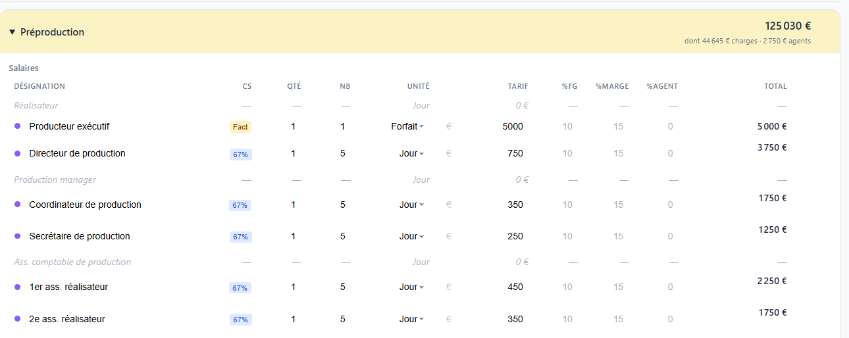Edit NB value for Directeur de production
This screenshot has width=849, height=338.
pyautogui.click(x=343, y=153)
